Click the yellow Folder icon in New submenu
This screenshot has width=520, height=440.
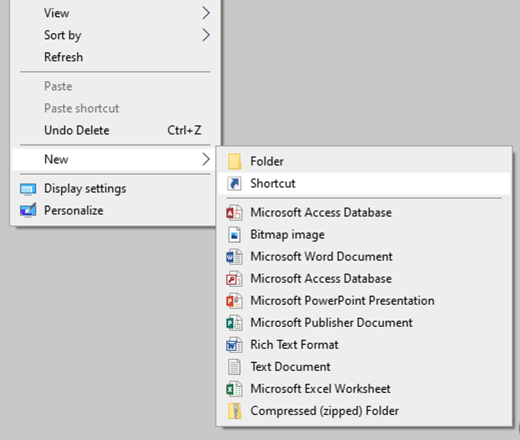point(234,161)
